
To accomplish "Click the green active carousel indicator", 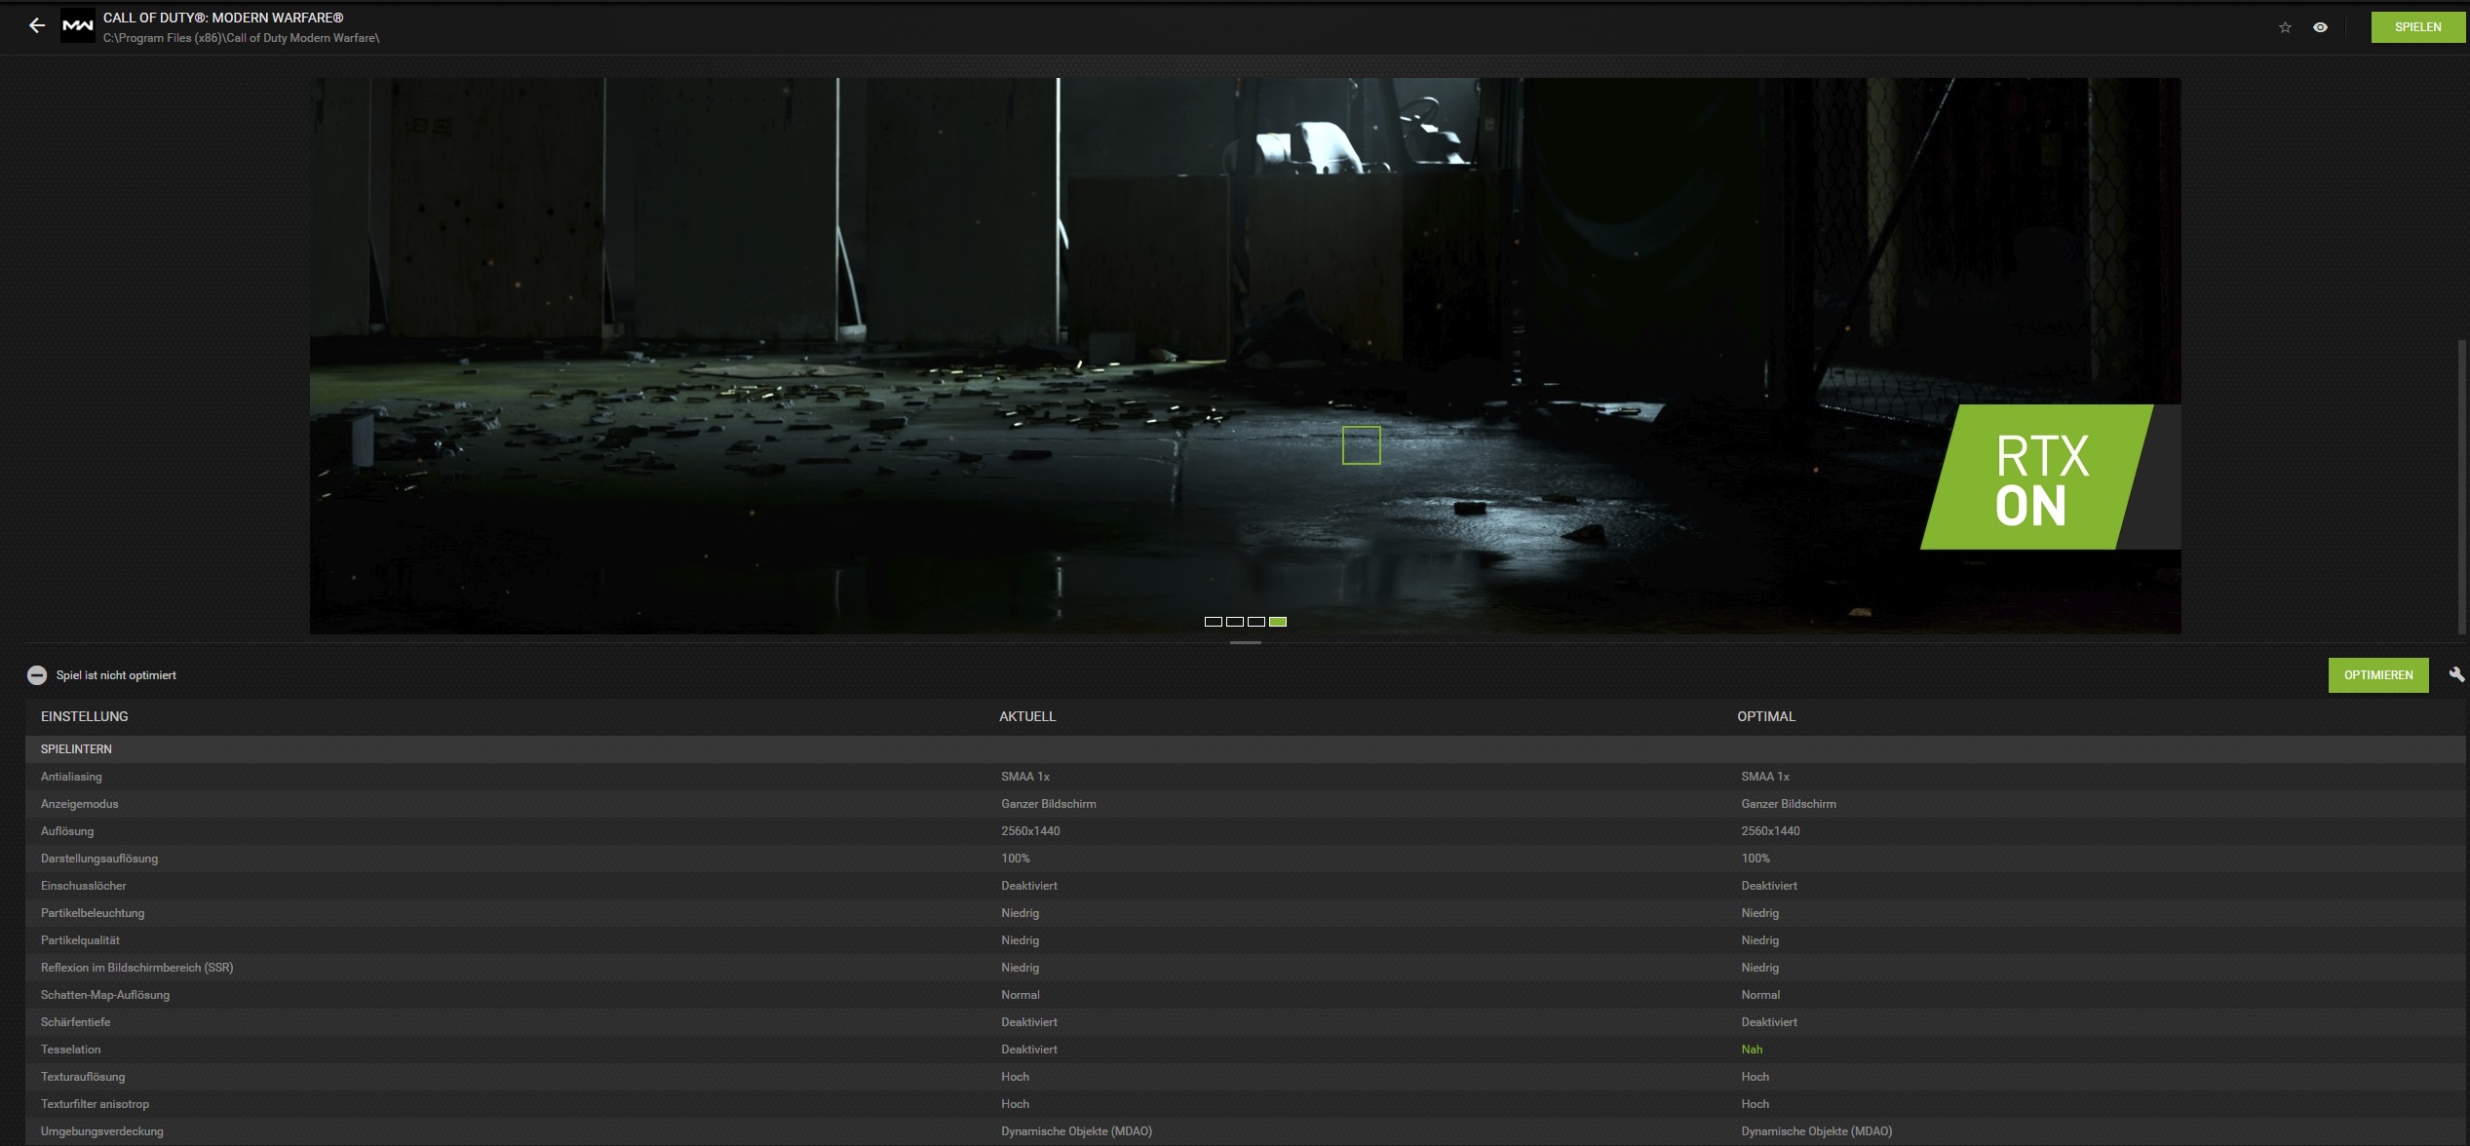I will tap(1277, 622).
